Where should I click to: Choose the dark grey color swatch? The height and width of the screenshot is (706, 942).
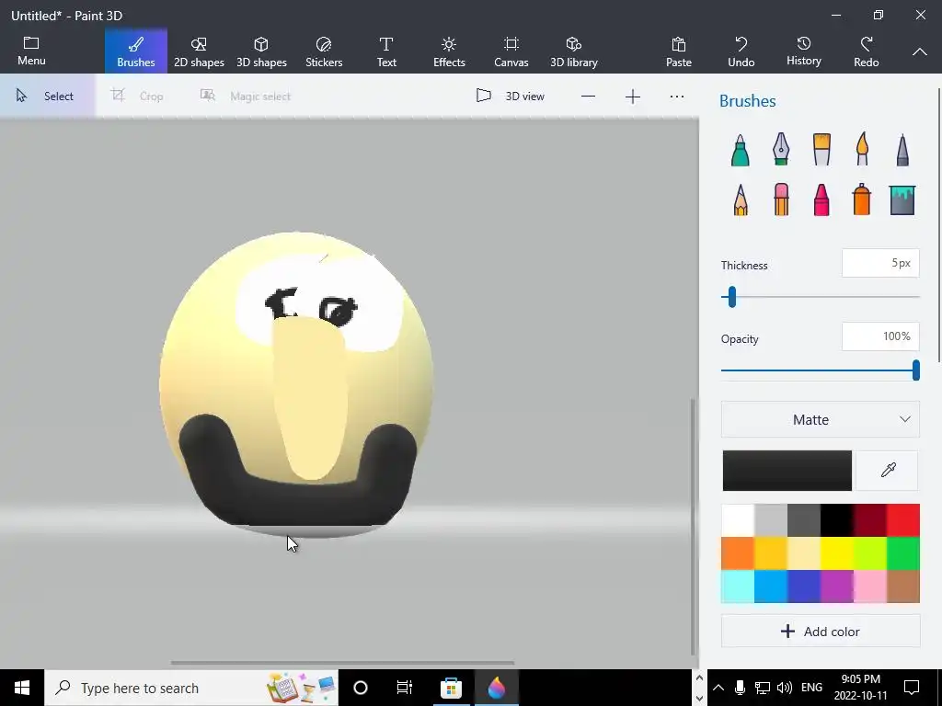coord(804,520)
